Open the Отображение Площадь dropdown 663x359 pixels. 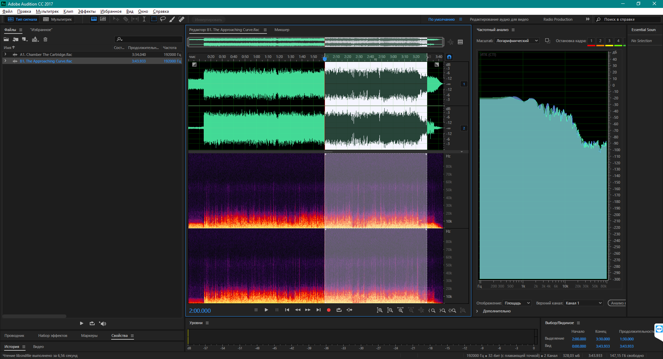click(517, 303)
